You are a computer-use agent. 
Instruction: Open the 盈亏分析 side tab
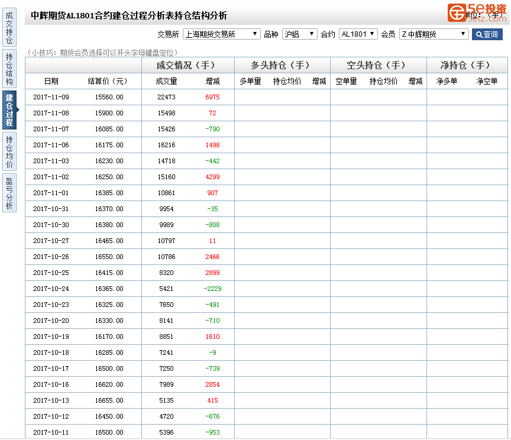pyautogui.click(x=9, y=193)
